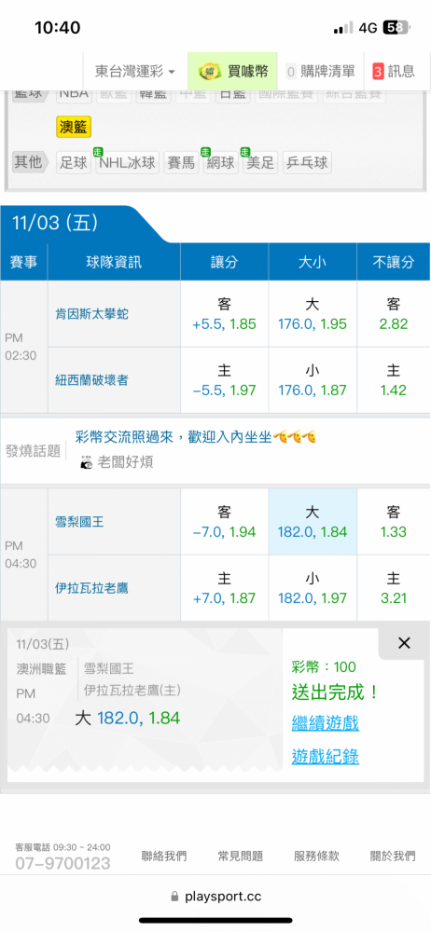Select 網球 category
431x932 pixels.
tap(220, 162)
